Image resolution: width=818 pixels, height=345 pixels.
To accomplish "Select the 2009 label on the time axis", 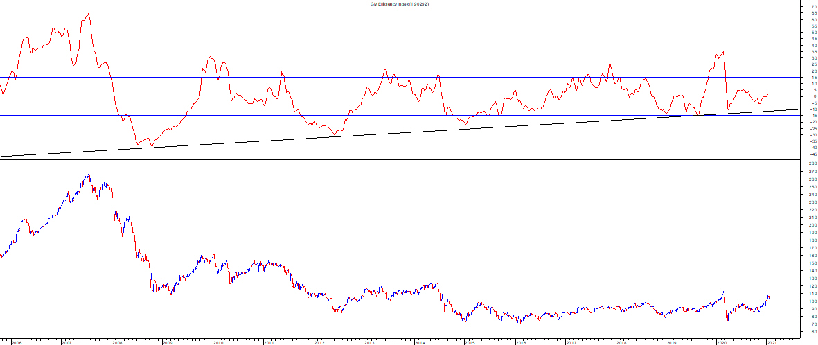I will [x=167, y=342].
